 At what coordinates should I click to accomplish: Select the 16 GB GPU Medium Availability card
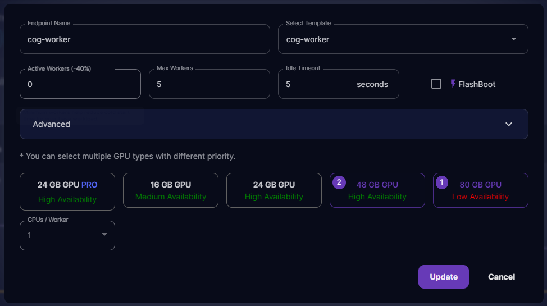[171, 190]
